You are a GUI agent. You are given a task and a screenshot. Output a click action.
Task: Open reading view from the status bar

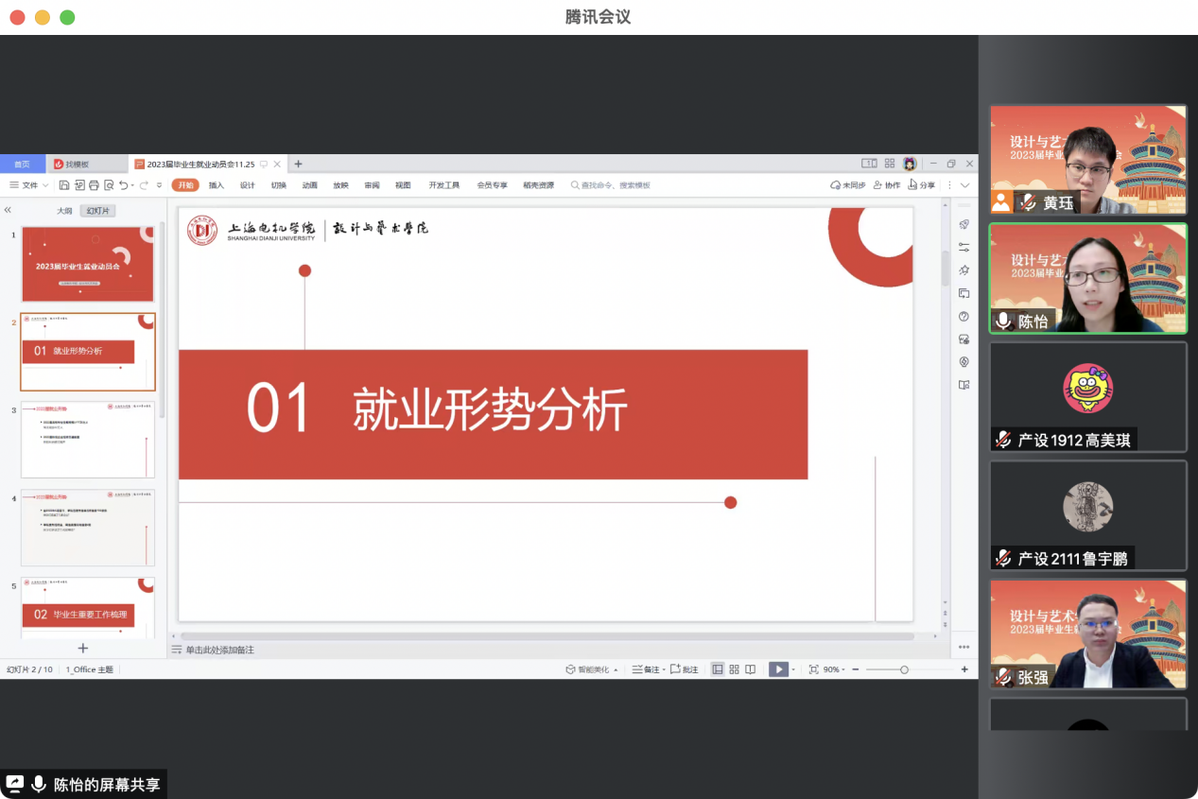coord(750,669)
